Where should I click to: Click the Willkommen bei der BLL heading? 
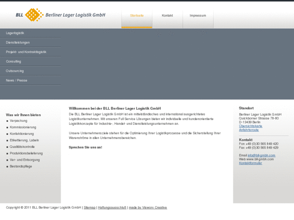[x=115, y=109]
